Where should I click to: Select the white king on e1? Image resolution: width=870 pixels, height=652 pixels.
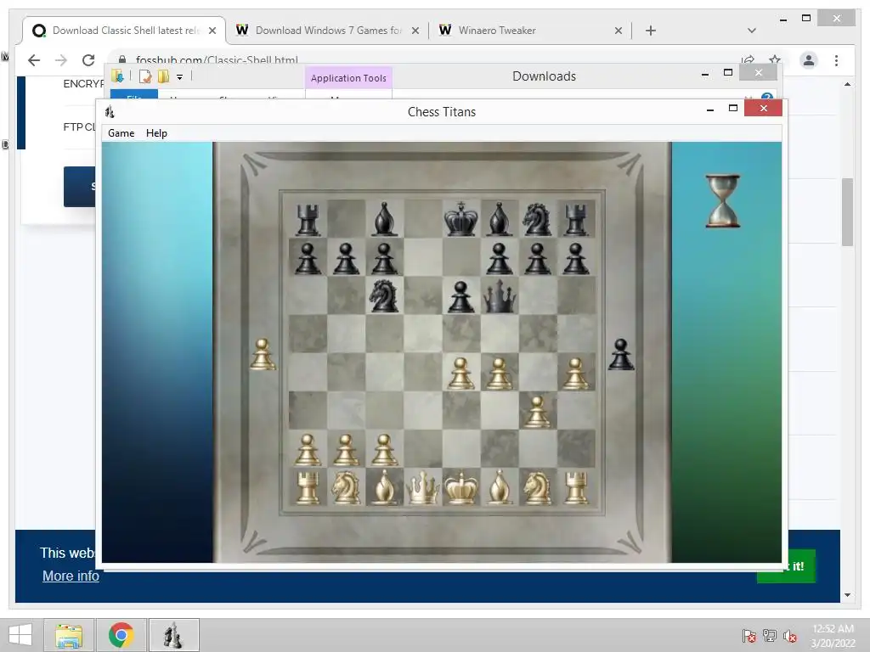point(461,487)
